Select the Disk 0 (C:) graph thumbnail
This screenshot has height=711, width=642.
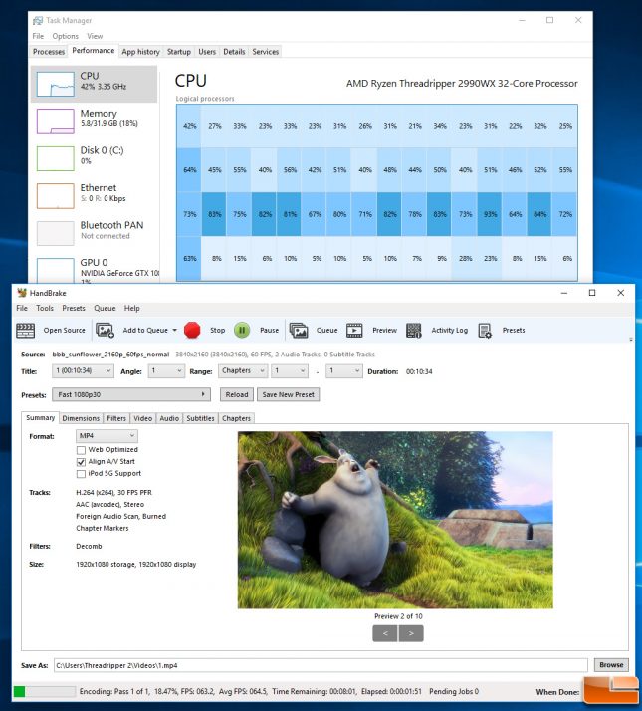tap(56, 158)
